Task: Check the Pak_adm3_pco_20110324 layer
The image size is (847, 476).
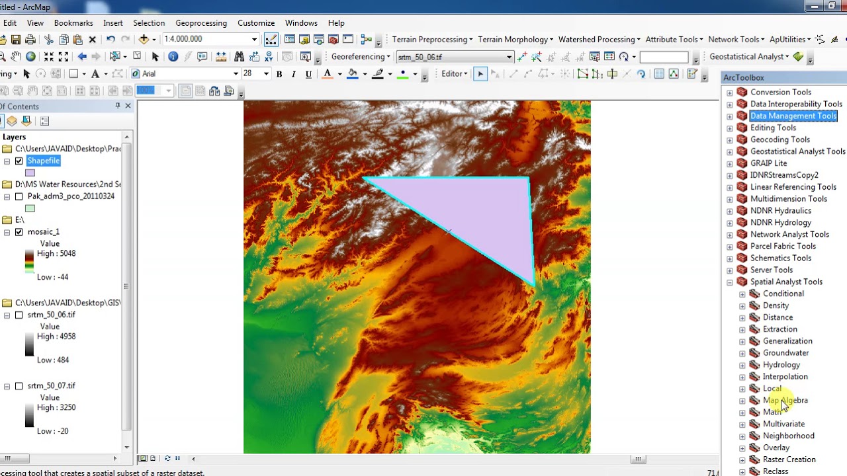Action: (x=19, y=196)
